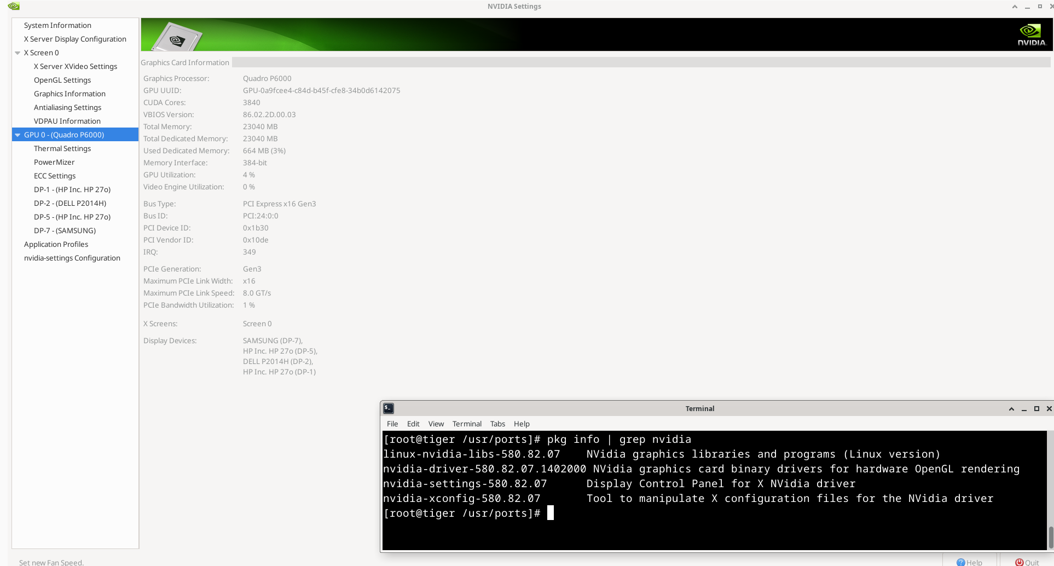The height and width of the screenshot is (566, 1054).
Task: Select DP-1 - (HP Inc. HP 27o)
Action: 72,189
